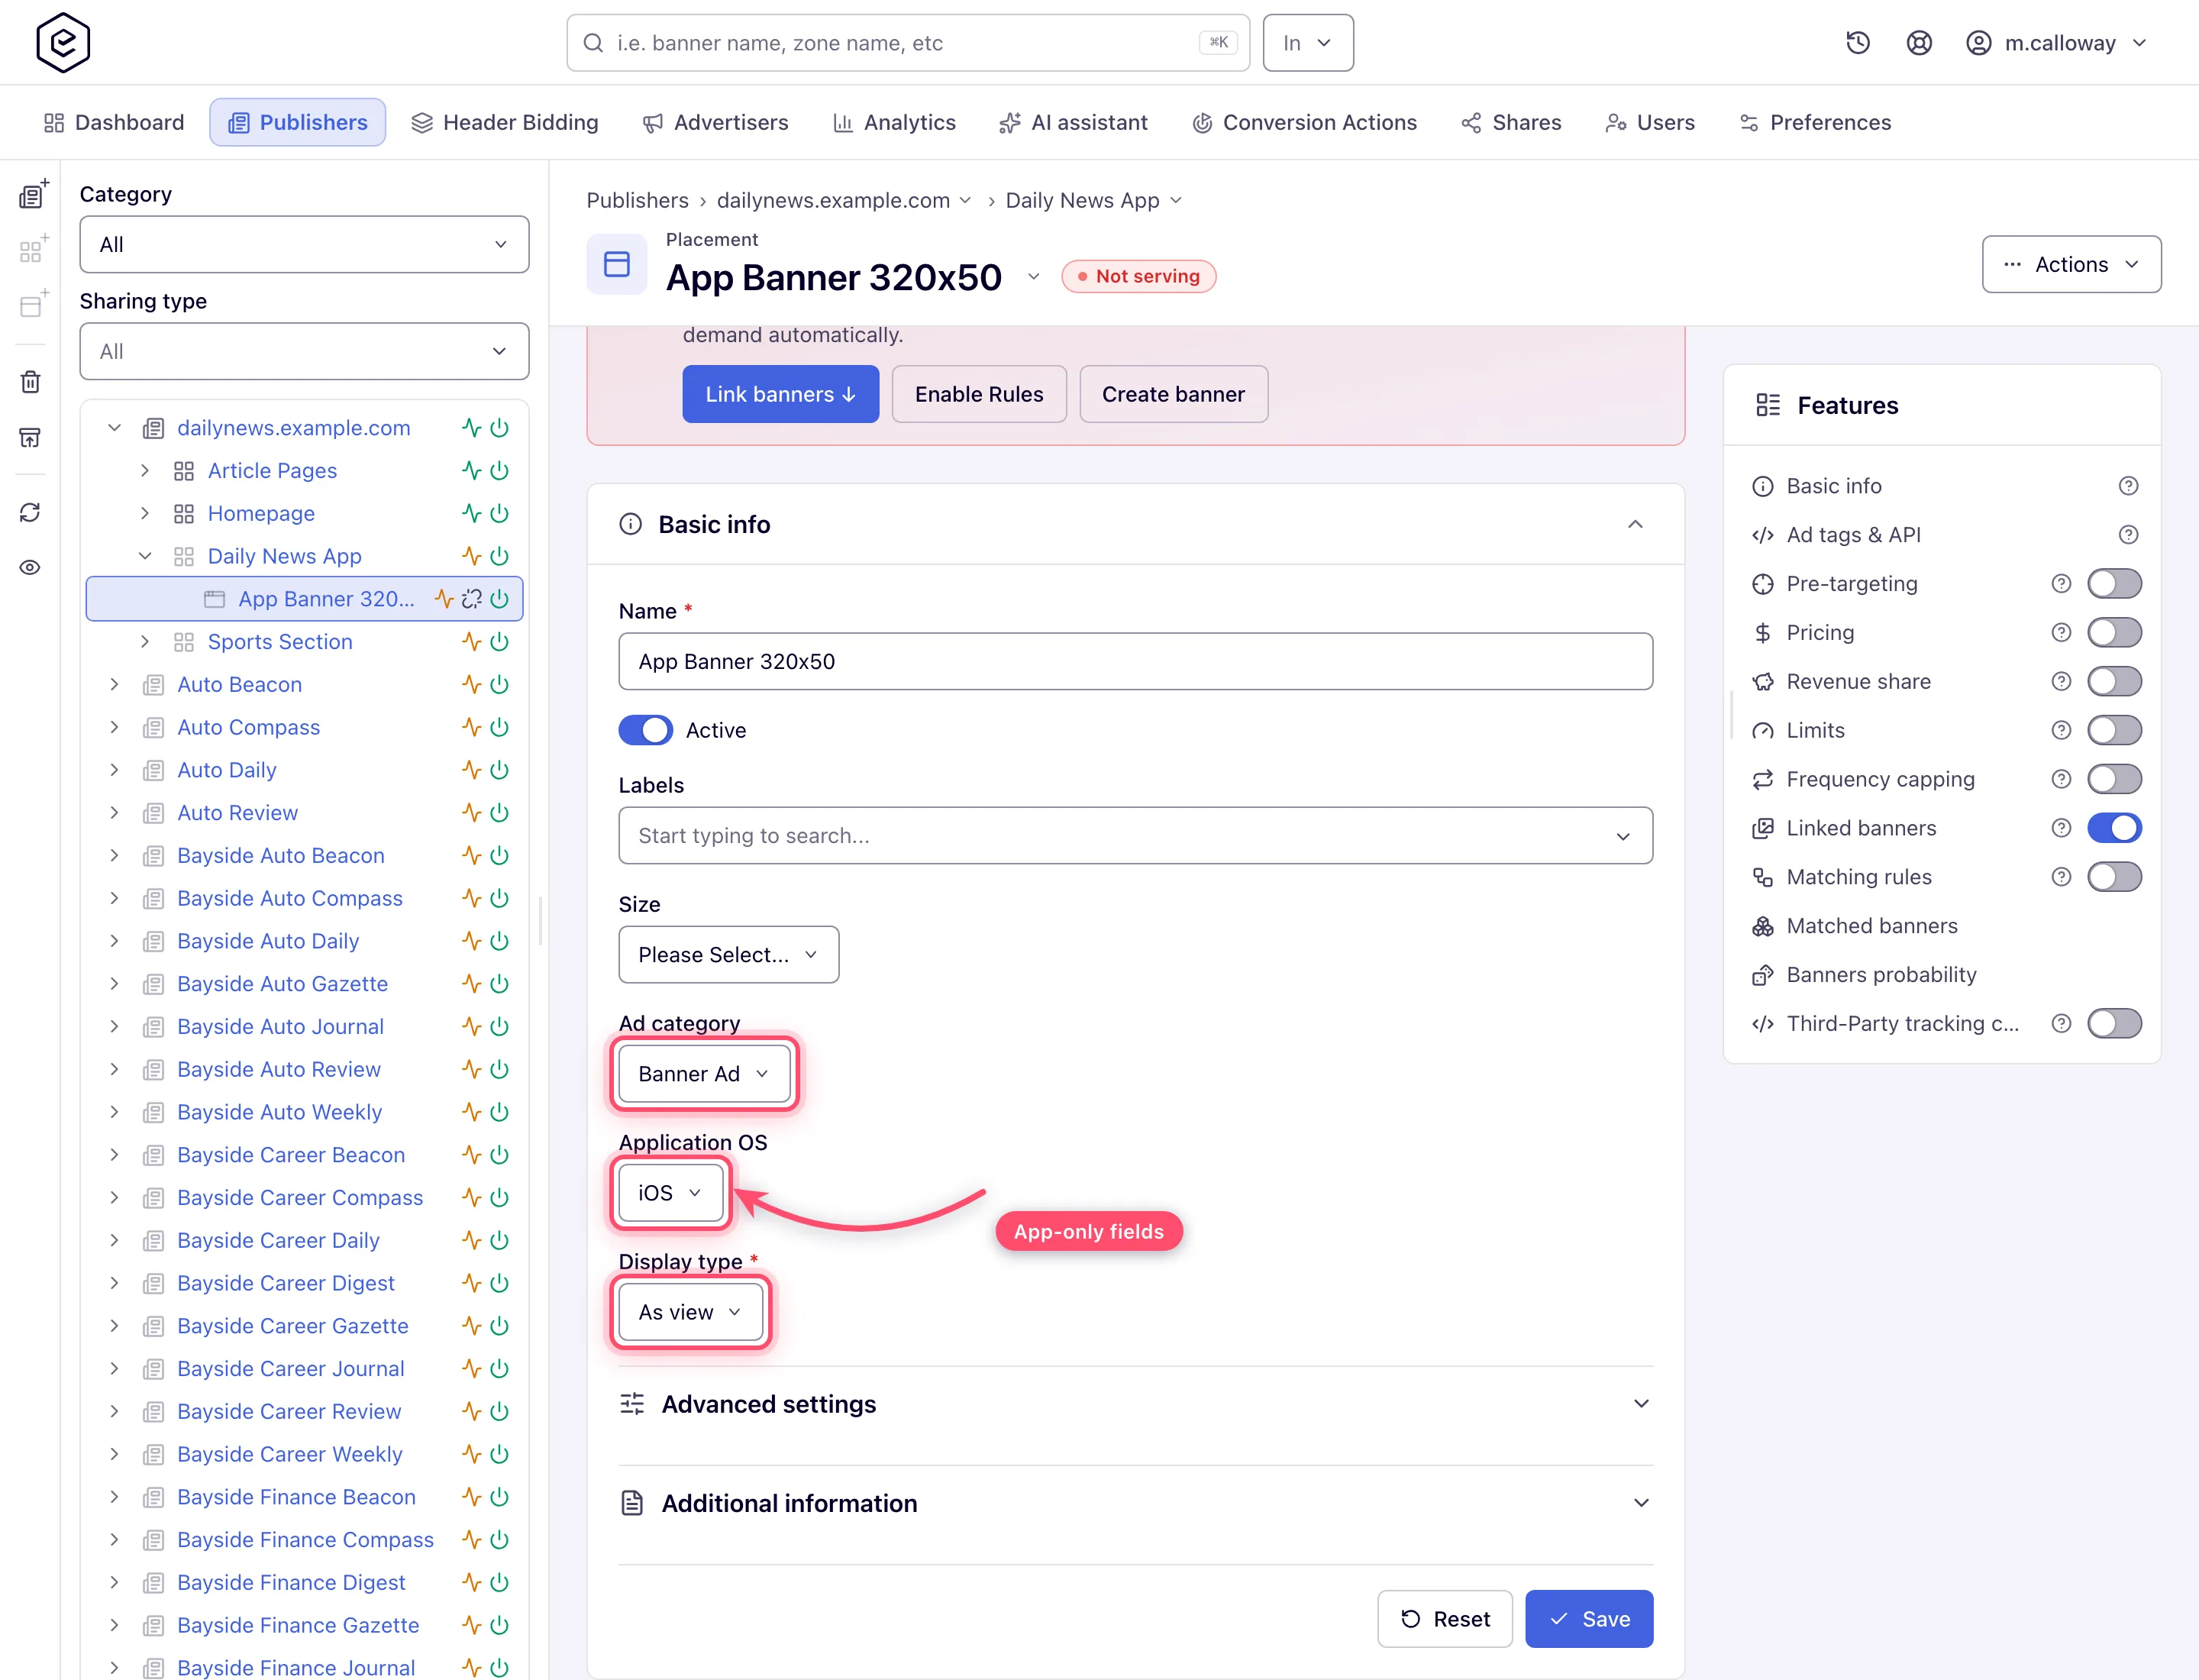
Task: Save the placement settings
Action: (1588, 1618)
